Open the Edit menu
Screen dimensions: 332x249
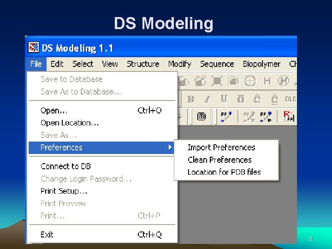[x=57, y=64]
